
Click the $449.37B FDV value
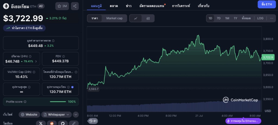(x=60, y=61)
